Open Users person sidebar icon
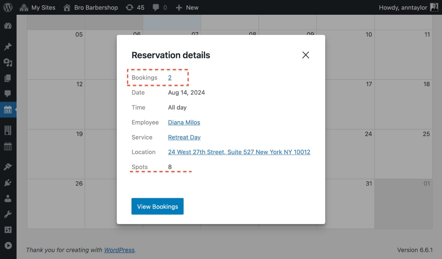 (x=8, y=199)
